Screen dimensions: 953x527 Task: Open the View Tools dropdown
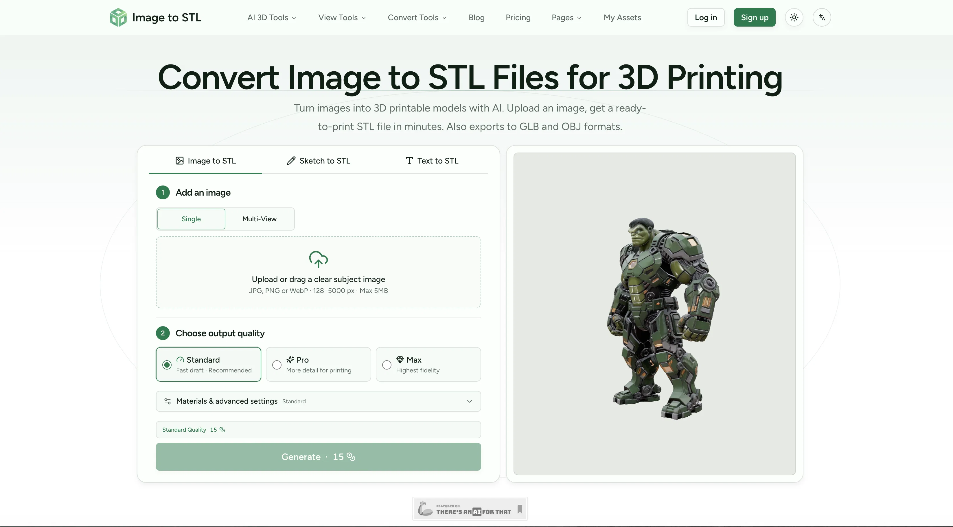tap(342, 17)
